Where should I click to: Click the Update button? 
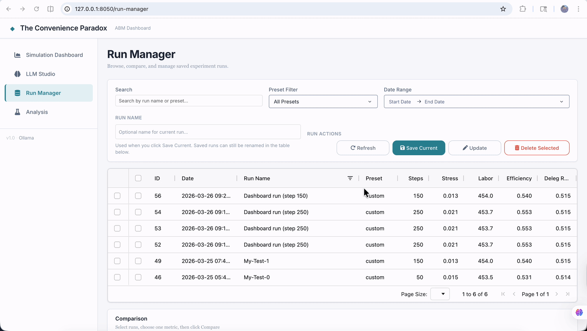pos(475,148)
